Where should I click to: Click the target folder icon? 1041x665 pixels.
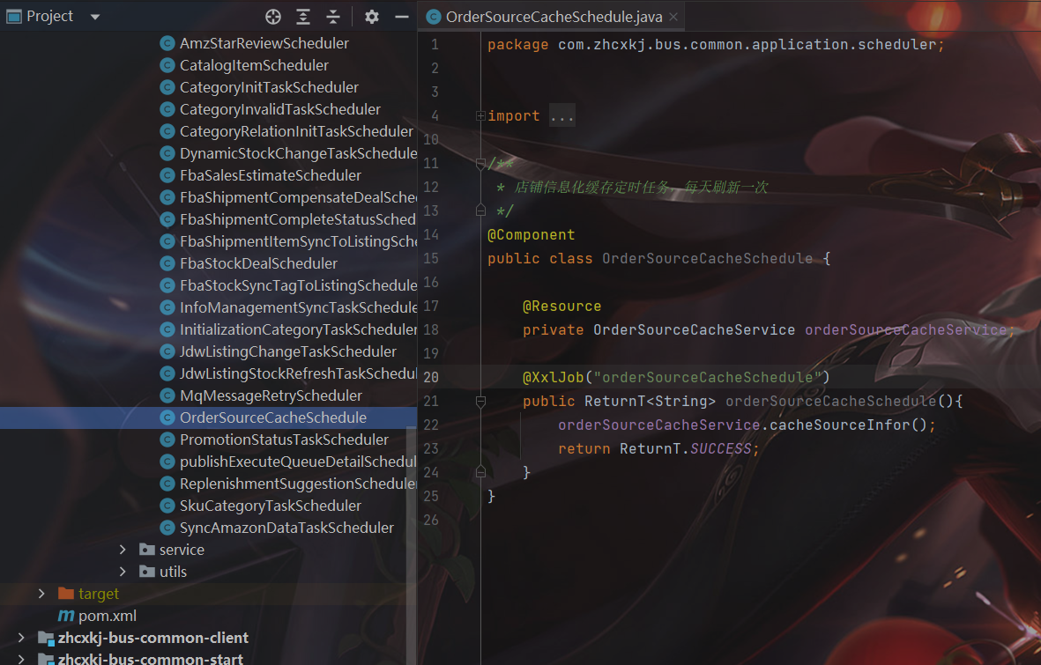coord(66,594)
